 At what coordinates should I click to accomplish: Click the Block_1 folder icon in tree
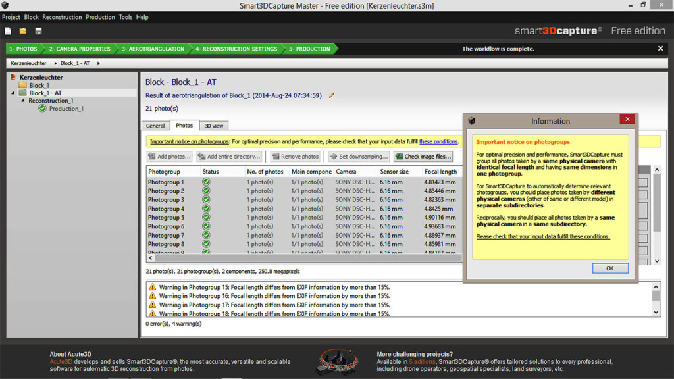(23, 85)
